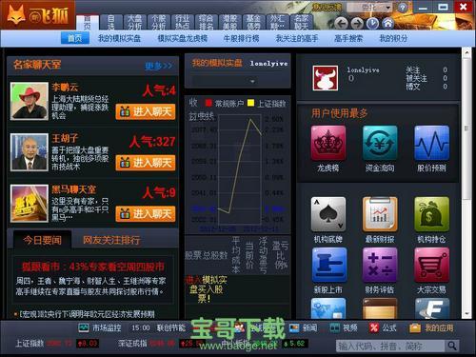Click the yellow 上证指数 legend swatch

click(250, 103)
